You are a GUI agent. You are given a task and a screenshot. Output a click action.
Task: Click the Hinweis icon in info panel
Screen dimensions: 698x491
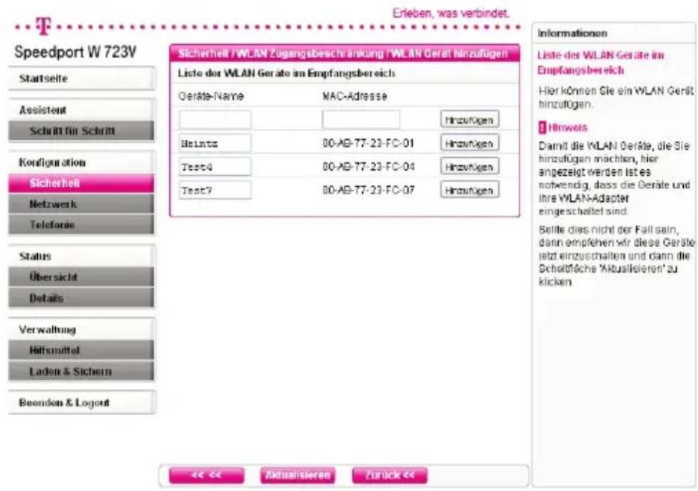(x=542, y=127)
